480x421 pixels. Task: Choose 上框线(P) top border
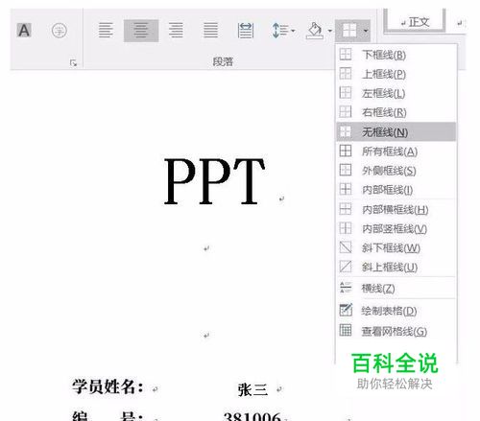[396, 74]
